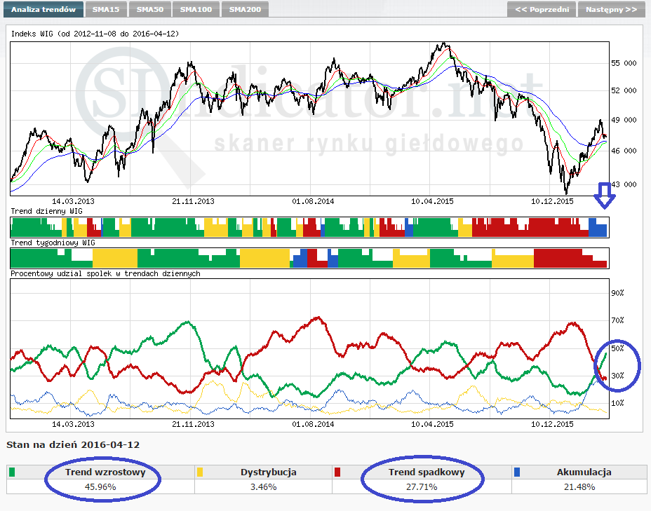The height and width of the screenshot is (511, 651).
Task: Click the Trend tygodniowy WIG color bar
Action: pyautogui.click(x=309, y=257)
